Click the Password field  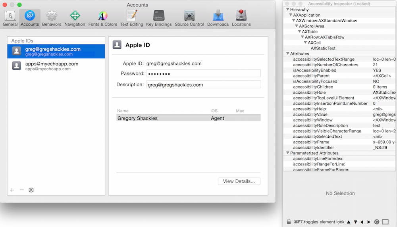tap(204, 73)
